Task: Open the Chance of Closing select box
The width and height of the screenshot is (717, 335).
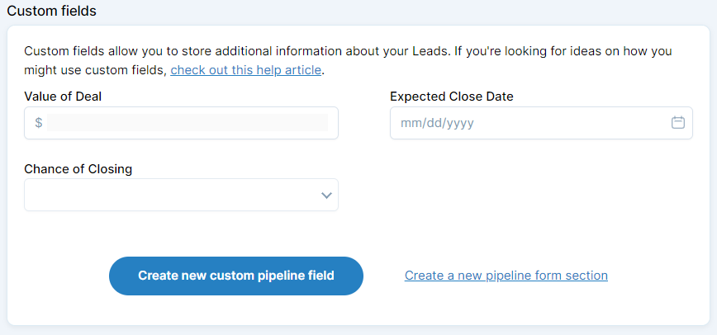Action: pyautogui.click(x=181, y=195)
